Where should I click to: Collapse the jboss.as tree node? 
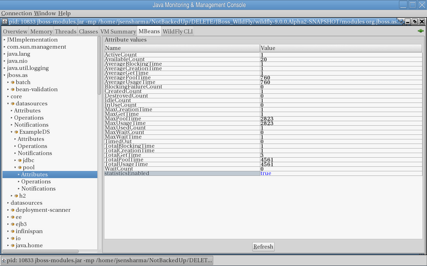(4, 75)
